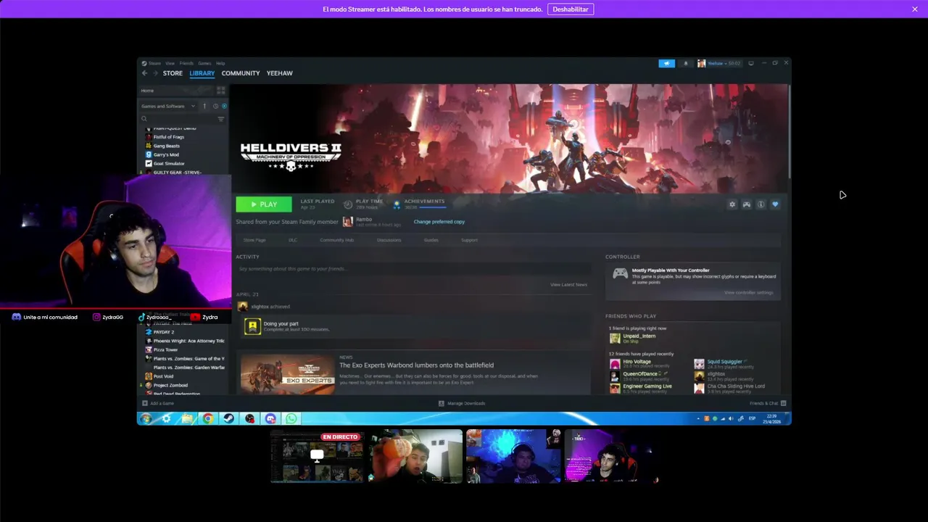Viewport: 928px width, 522px height.
Task: Open Manage Downloads
Action: (x=462, y=403)
